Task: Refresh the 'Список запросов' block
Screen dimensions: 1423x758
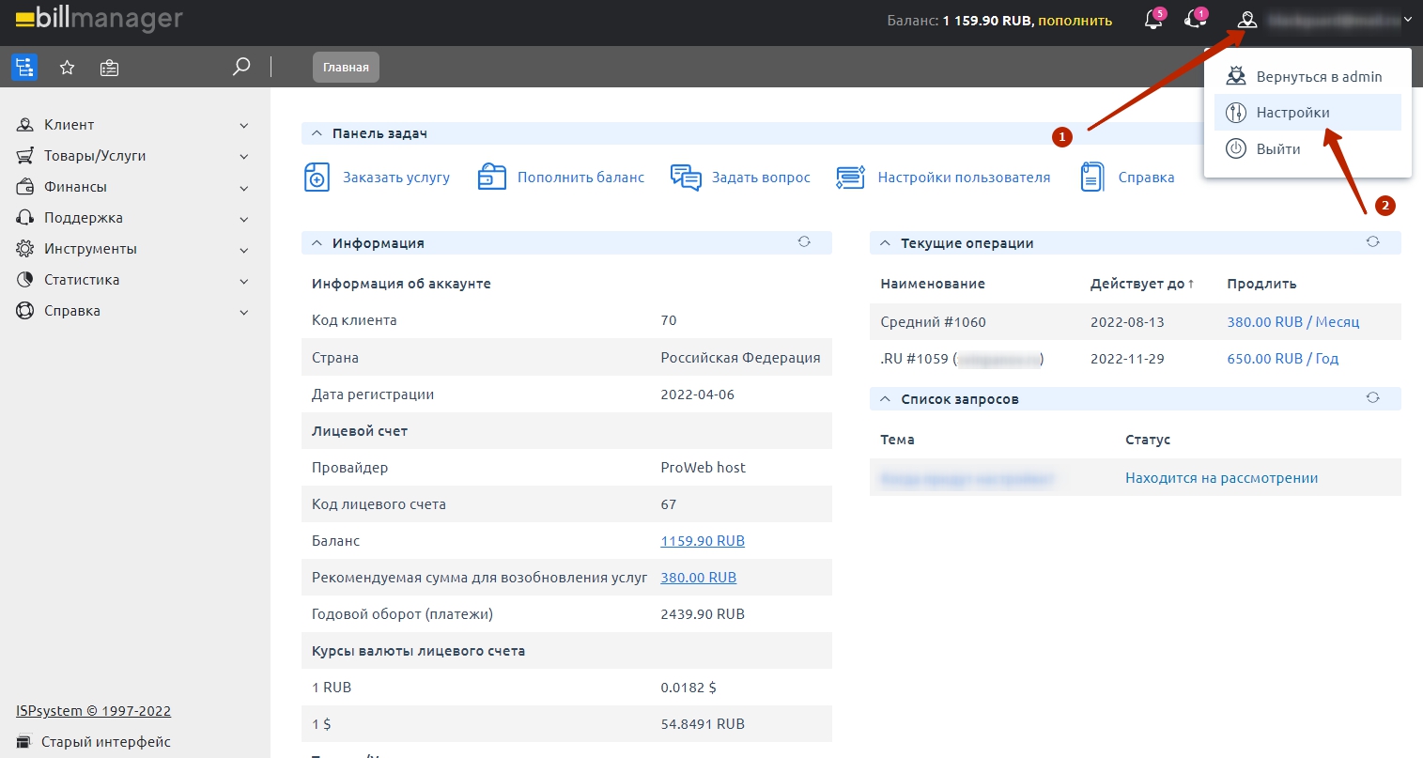Action: click(x=1372, y=398)
